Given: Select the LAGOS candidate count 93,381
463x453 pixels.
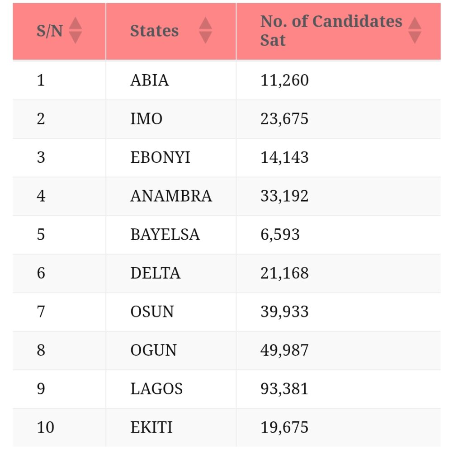Looking at the screenshot, I should pyautogui.click(x=284, y=389).
